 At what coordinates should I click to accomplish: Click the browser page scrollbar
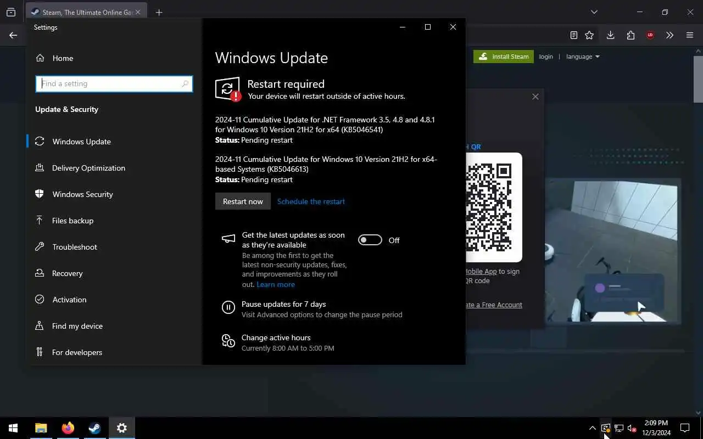tap(698, 80)
